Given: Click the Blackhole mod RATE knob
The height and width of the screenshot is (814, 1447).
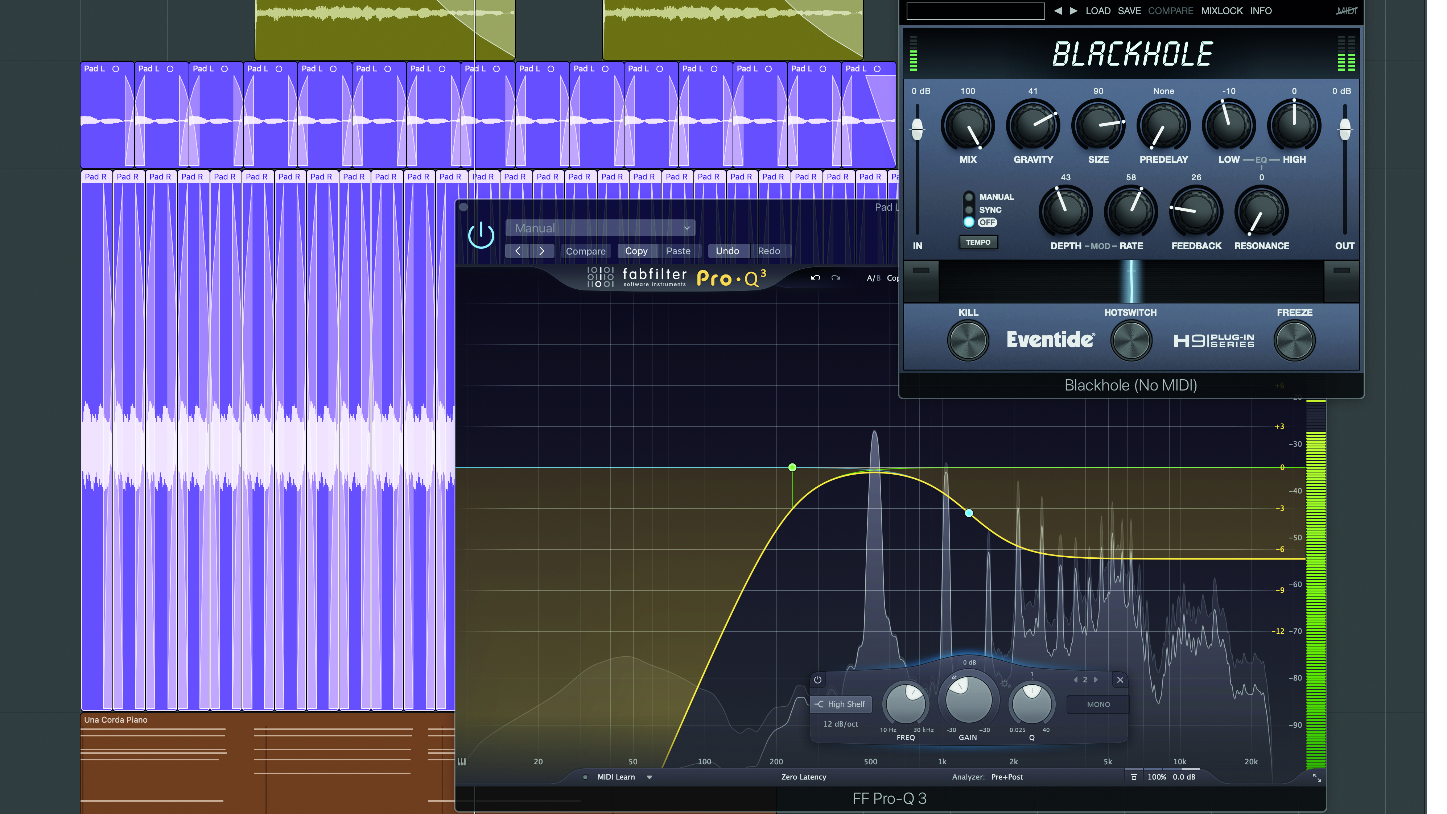Looking at the screenshot, I should (1130, 212).
